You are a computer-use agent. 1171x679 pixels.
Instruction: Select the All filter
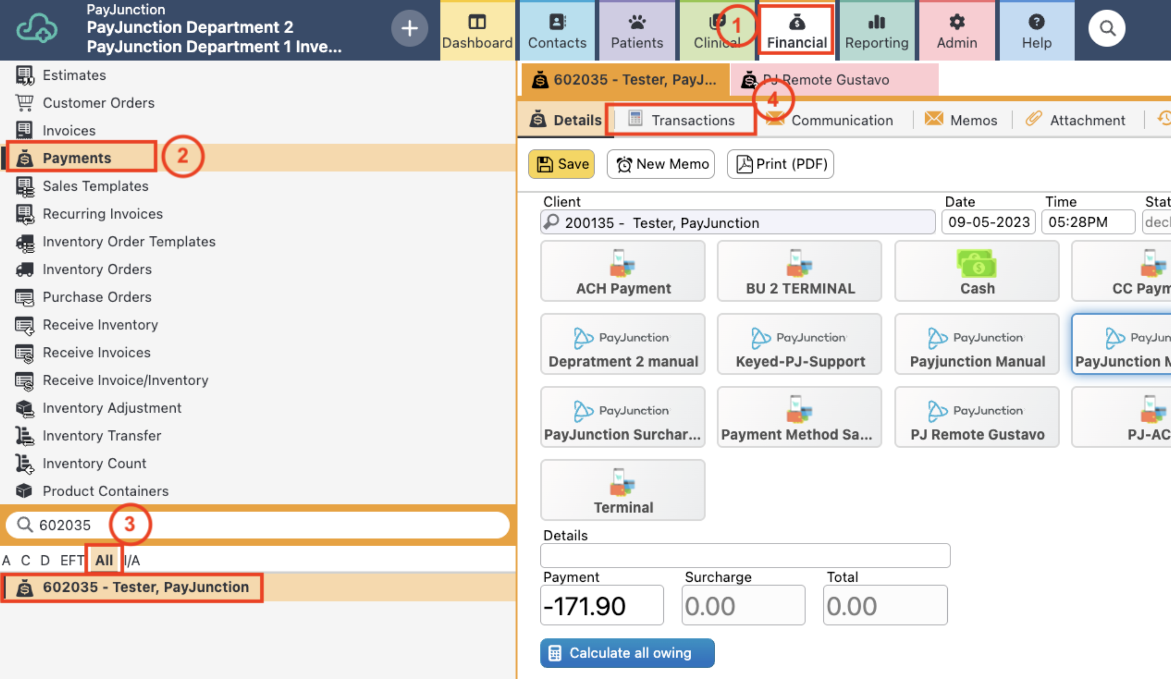point(104,560)
